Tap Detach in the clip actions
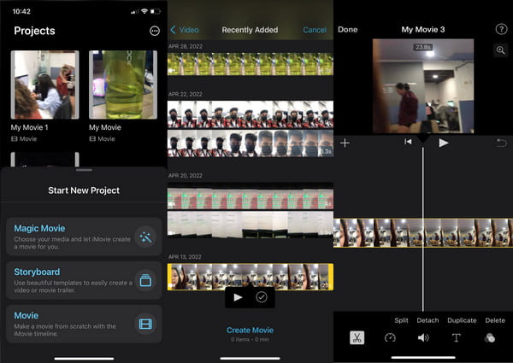 pos(427,320)
